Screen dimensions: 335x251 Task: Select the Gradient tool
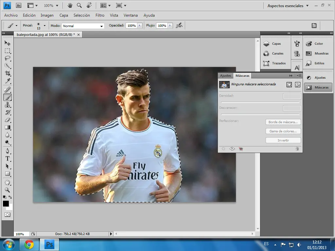pos(8,127)
